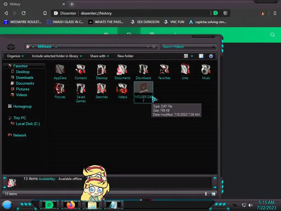Click the explorer back/forward navigation orb

[11, 47]
